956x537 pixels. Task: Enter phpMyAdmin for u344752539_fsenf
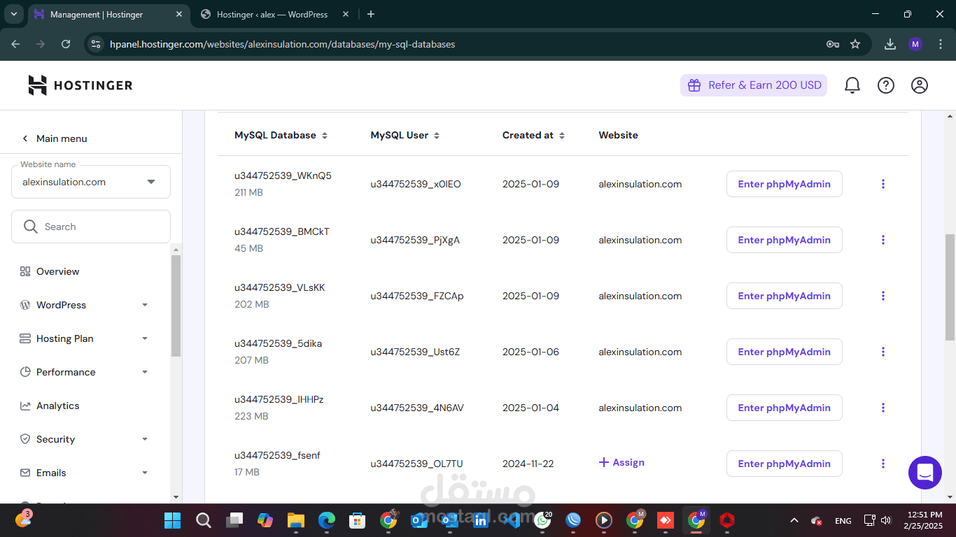(x=784, y=464)
